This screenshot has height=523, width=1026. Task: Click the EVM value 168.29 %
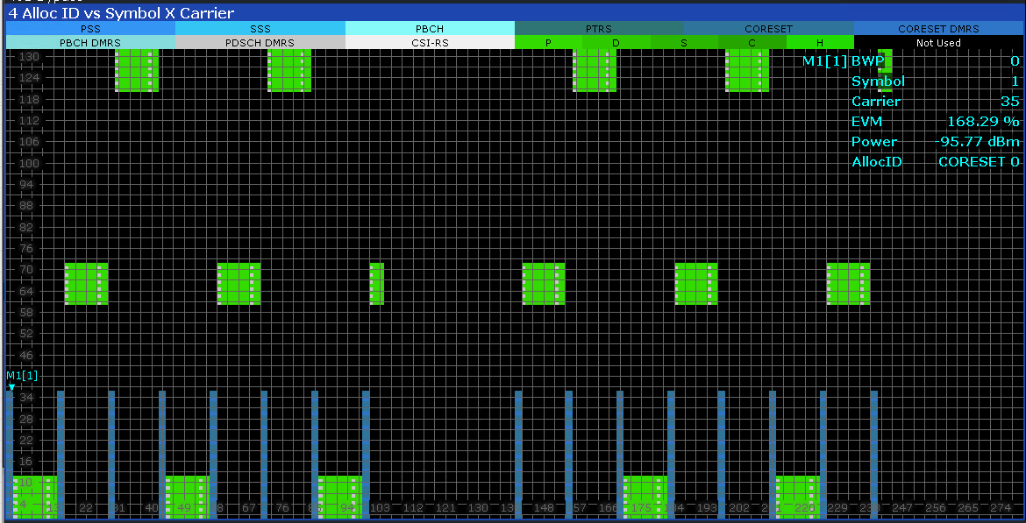(x=983, y=122)
